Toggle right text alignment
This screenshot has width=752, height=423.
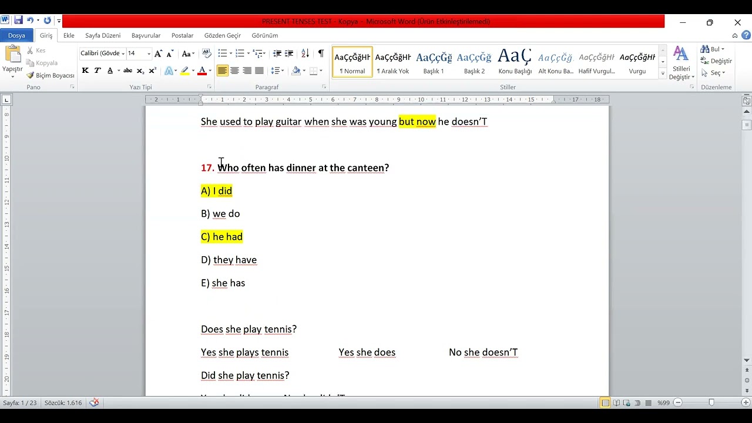point(247,70)
